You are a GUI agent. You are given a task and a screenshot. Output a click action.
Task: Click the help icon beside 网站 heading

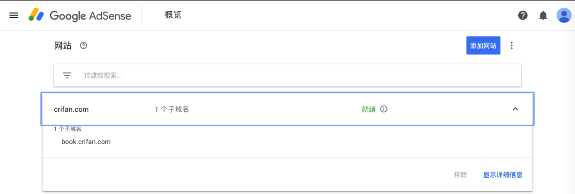pyautogui.click(x=83, y=45)
